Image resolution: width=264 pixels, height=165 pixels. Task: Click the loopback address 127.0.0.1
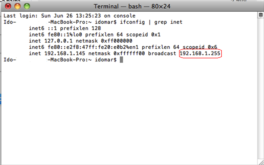point(59,41)
